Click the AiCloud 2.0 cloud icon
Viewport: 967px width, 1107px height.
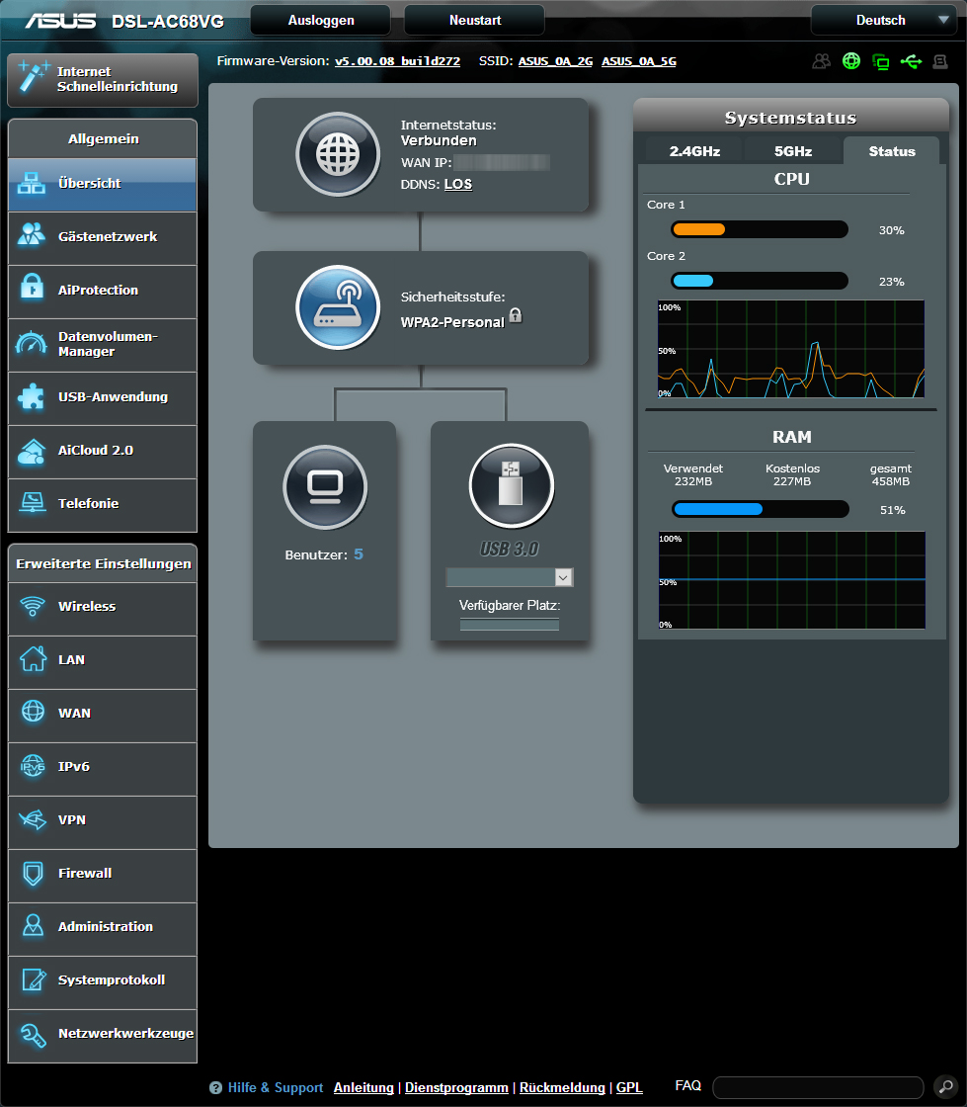point(32,451)
